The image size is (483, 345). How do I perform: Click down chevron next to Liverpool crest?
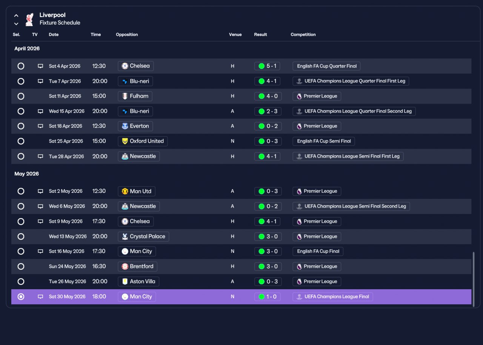point(16,24)
